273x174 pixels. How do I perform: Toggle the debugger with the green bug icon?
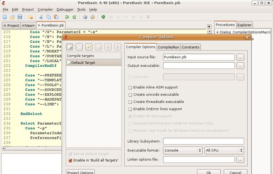coord(103,17)
